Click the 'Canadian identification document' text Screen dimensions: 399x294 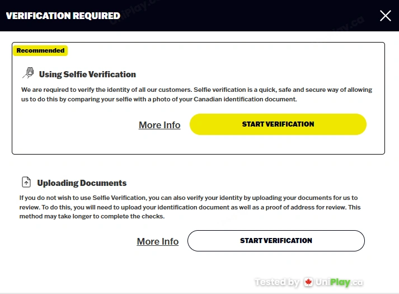pyautogui.click(x=245, y=99)
